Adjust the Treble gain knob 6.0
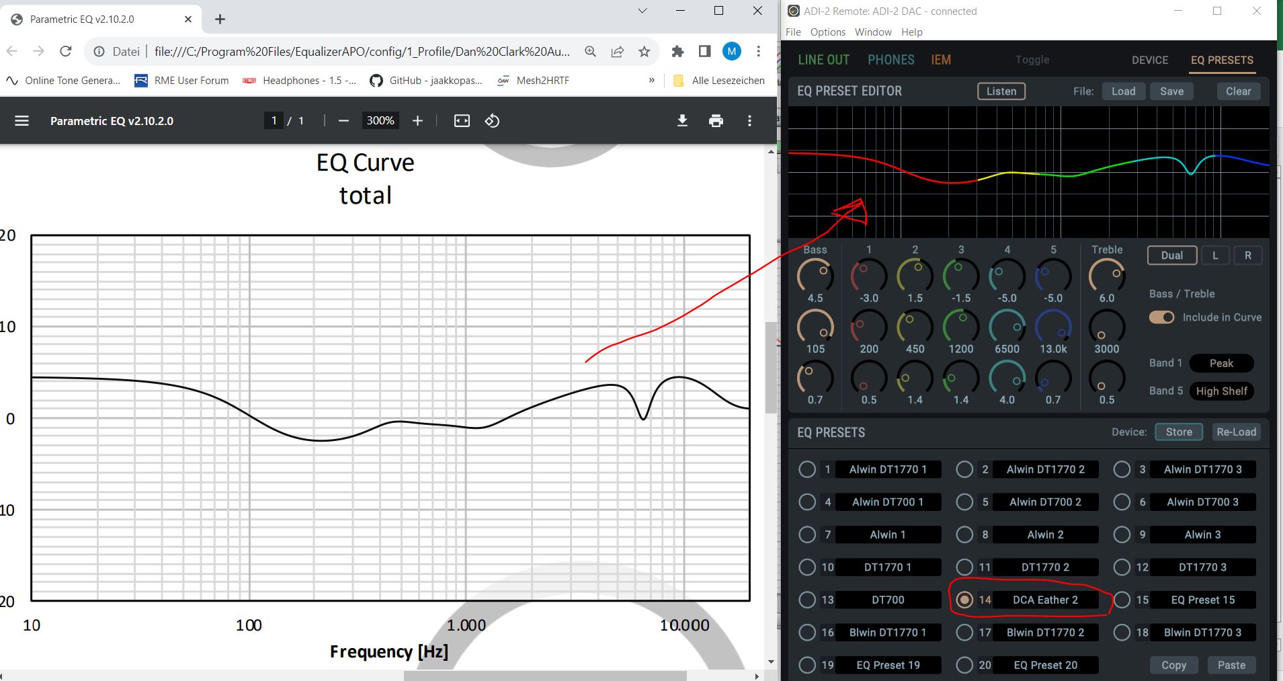Image resolution: width=1283 pixels, height=681 pixels. pos(1107,276)
